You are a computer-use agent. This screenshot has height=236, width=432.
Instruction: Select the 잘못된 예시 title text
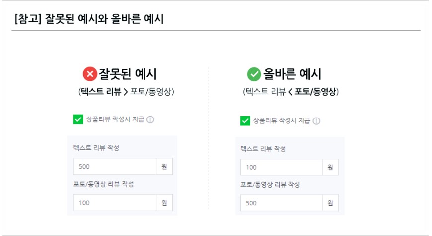click(x=128, y=75)
